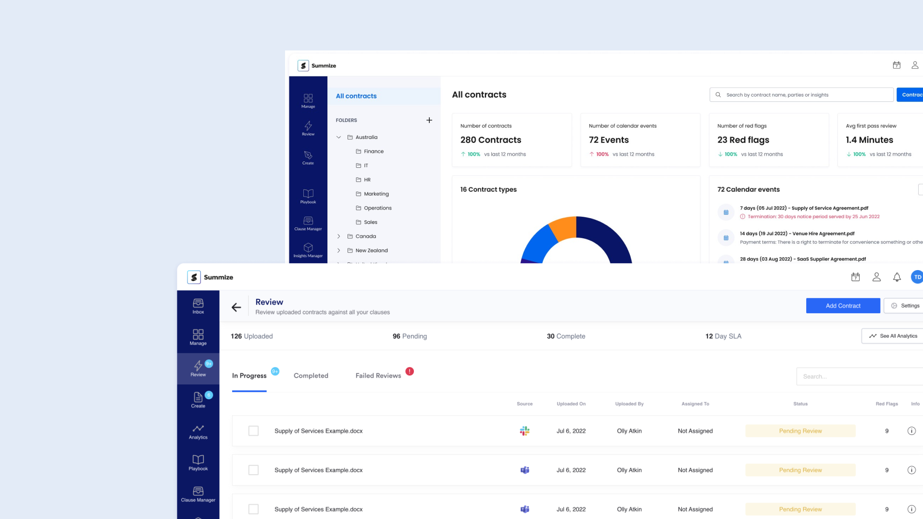Screen dimensions: 923x519
Task: Click calendar icon in back dashboard header
Action: pyautogui.click(x=897, y=65)
